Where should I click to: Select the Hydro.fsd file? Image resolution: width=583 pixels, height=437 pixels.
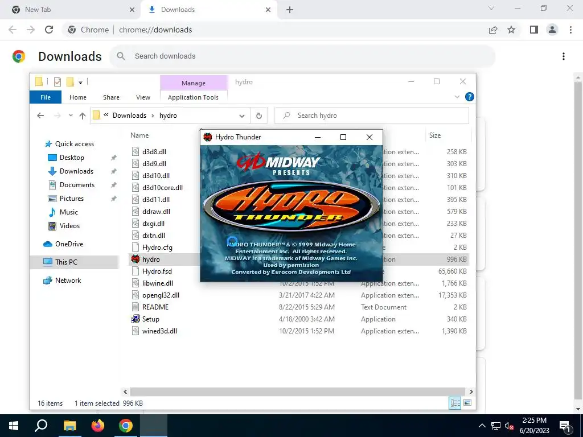[157, 271]
